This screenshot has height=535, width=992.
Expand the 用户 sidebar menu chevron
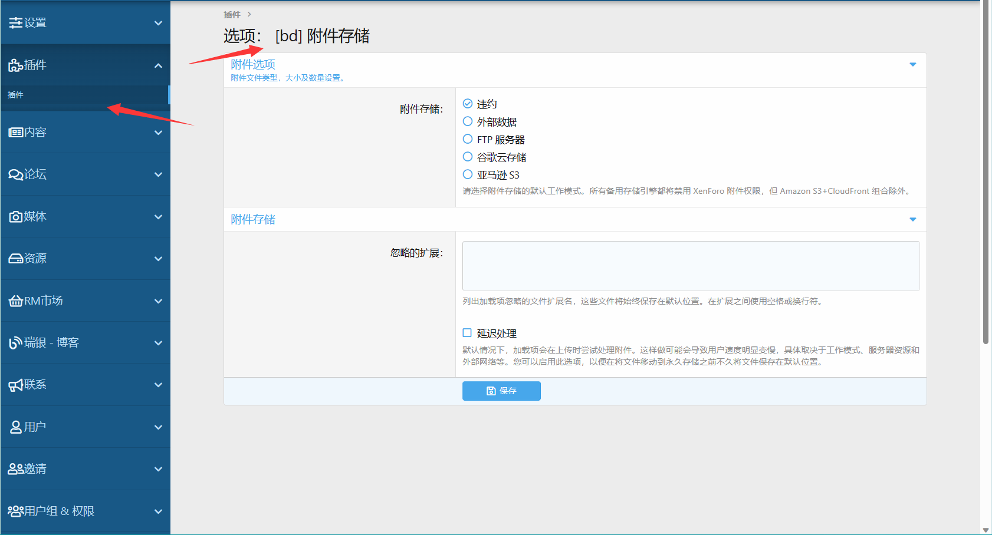coord(158,427)
